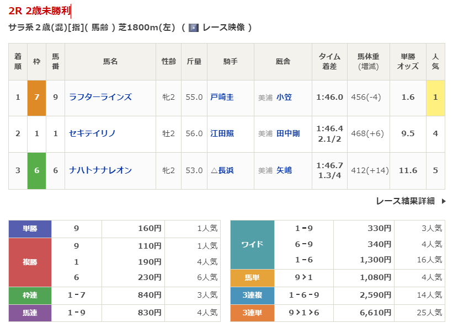Open horse セキテイリノ profile
The image size is (453, 328).
[92, 133]
